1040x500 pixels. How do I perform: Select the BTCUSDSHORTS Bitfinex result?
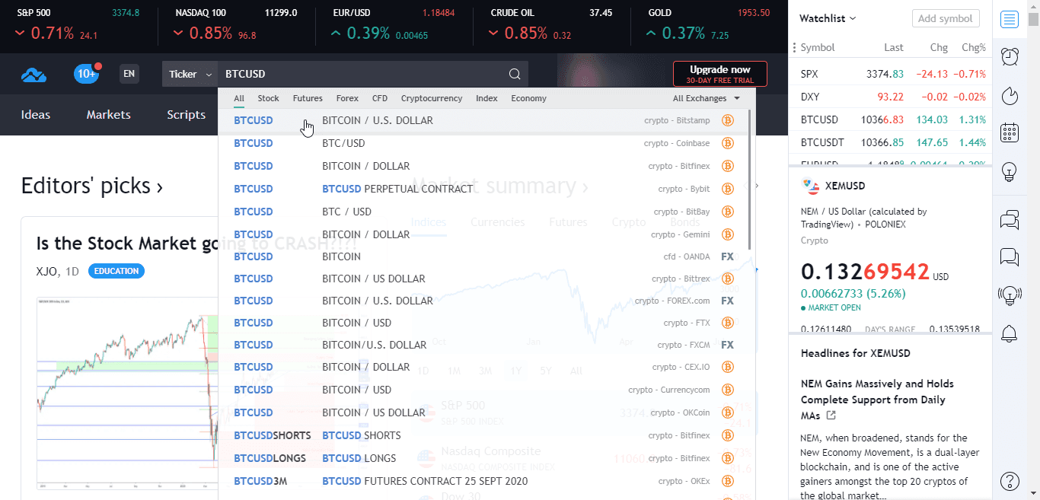(483, 435)
